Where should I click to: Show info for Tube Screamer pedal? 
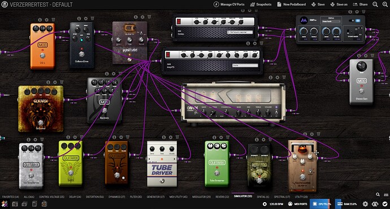point(214,137)
